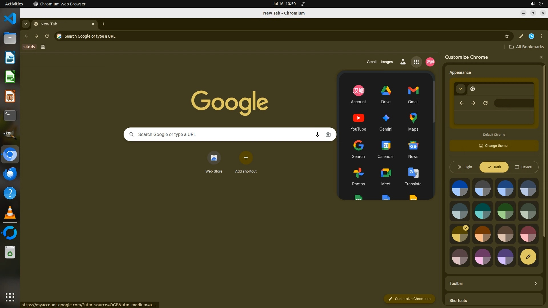This screenshot has height=308, width=548.
Task: Open the tab search dropdown arrow
Action: [26, 24]
